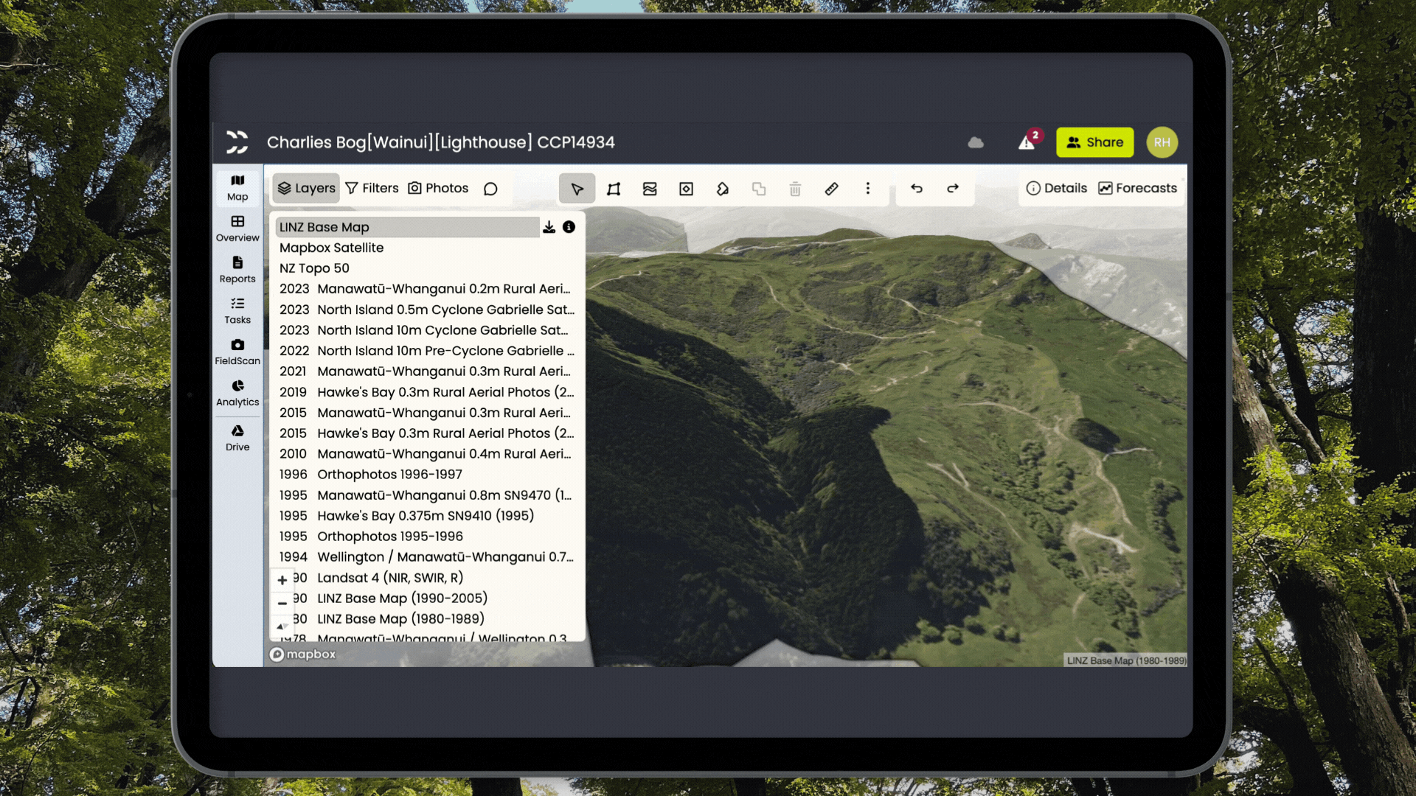Click the cloud sync status icon
The image size is (1416, 796).
[976, 142]
